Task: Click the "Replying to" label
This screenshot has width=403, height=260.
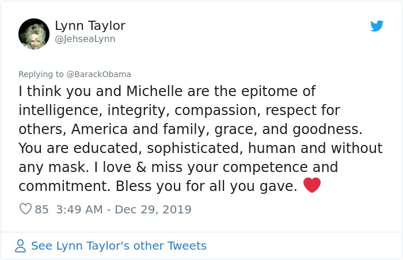Action: [x=41, y=74]
